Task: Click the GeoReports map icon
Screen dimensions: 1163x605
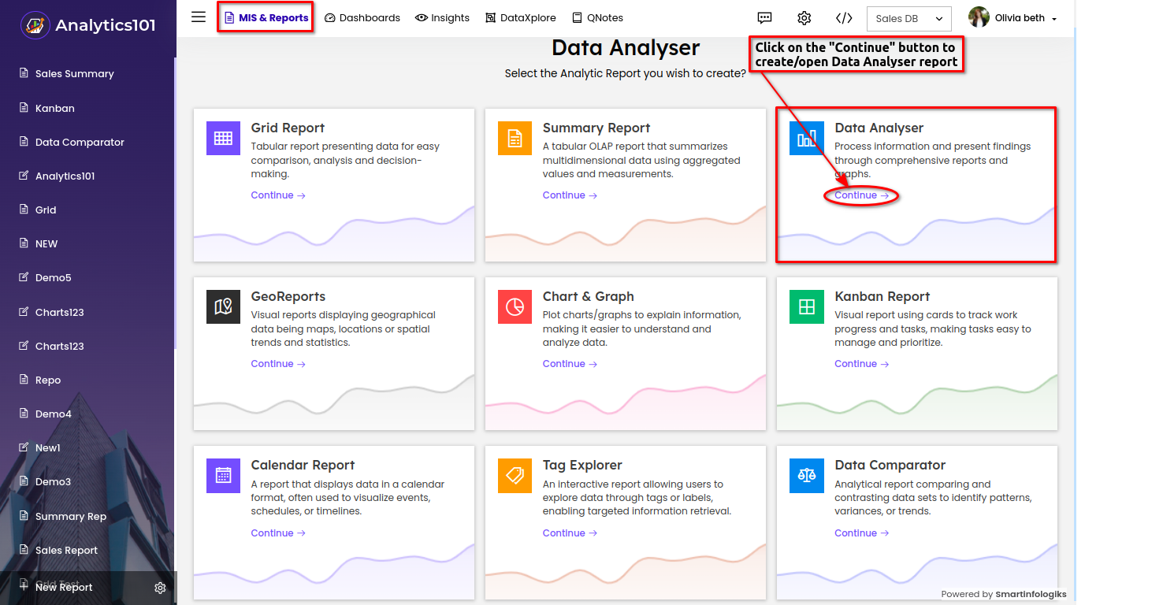Action: point(223,307)
